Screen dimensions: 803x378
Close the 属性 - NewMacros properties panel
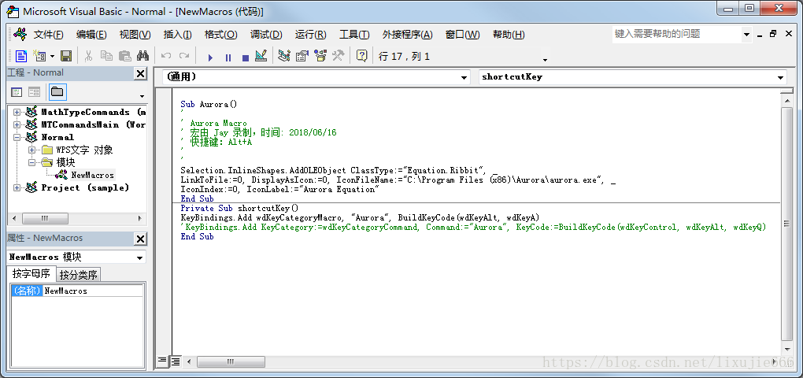coord(140,239)
